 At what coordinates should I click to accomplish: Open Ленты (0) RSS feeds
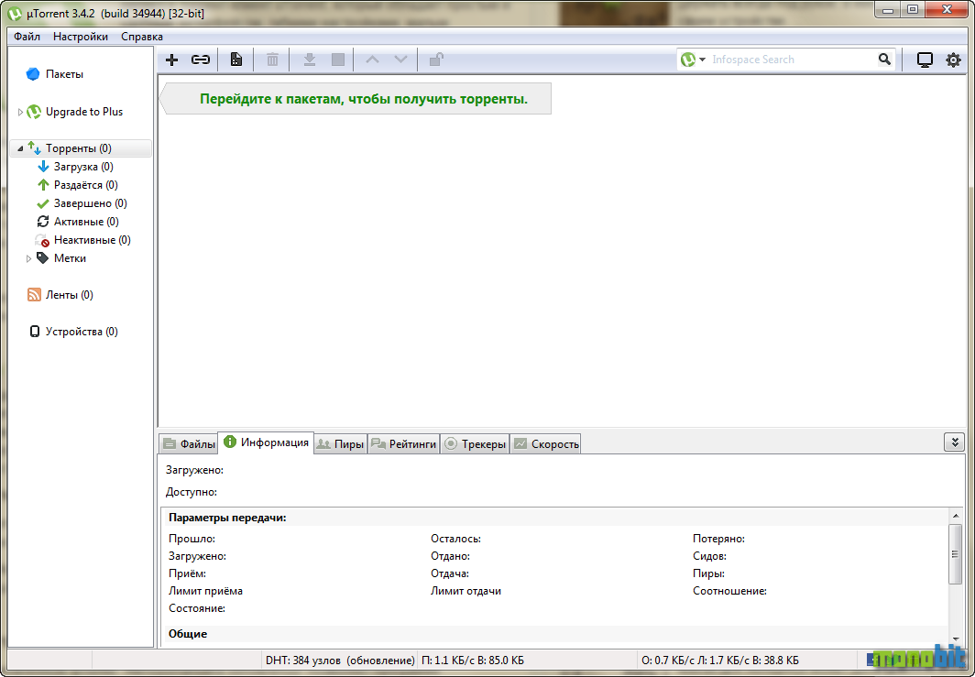69,295
